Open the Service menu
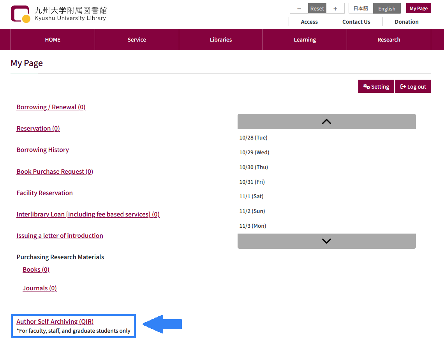The height and width of the screenshot is (342, 444). [x=137, y=40]
